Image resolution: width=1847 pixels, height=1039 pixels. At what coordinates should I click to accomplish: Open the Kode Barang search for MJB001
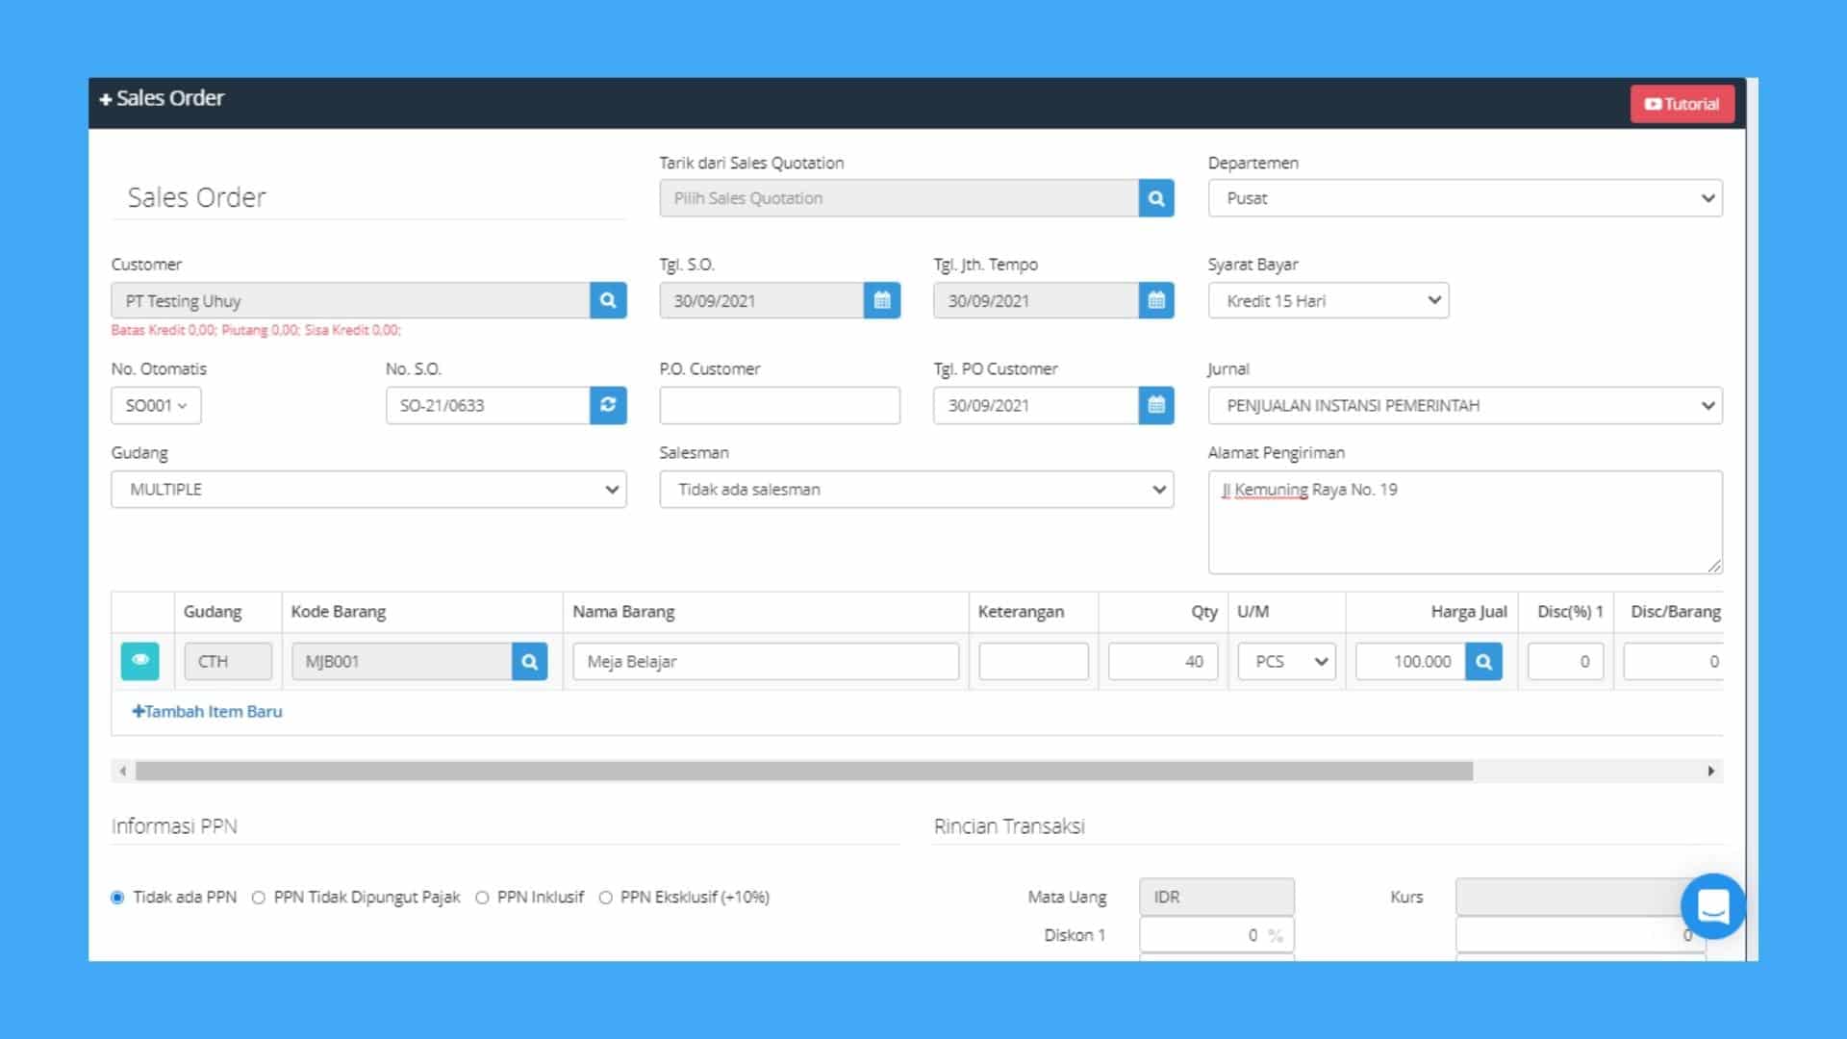click(x=528, y=661)
